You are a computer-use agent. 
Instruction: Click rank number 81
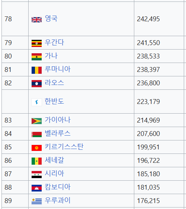point(8,70)
